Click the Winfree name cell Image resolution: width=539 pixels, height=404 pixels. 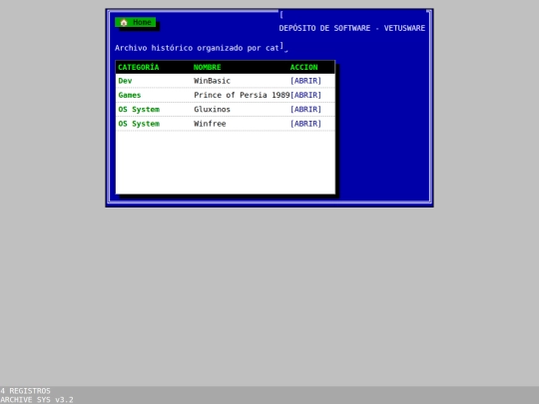pos(210,124)
